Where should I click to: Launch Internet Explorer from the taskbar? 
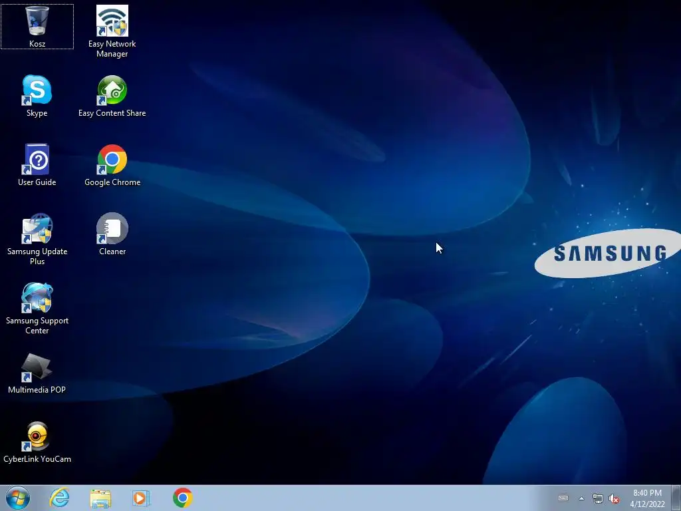59,498
